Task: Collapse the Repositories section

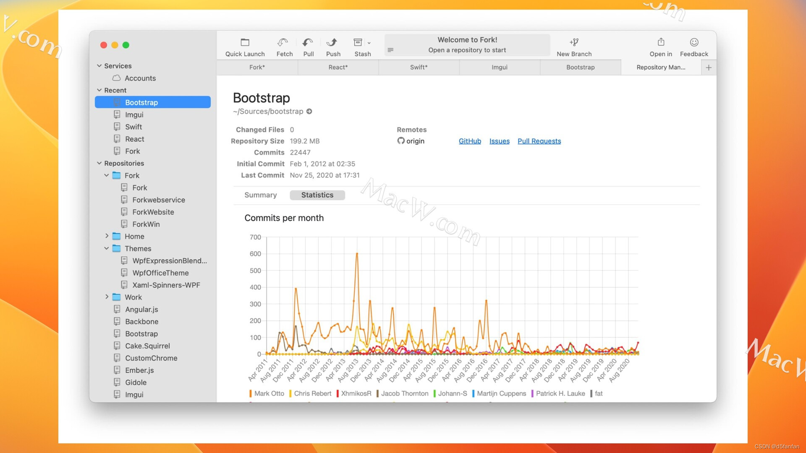Action: [x=99, y=163]
